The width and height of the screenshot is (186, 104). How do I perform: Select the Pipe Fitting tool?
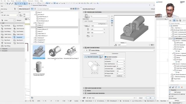click(6, 46)
